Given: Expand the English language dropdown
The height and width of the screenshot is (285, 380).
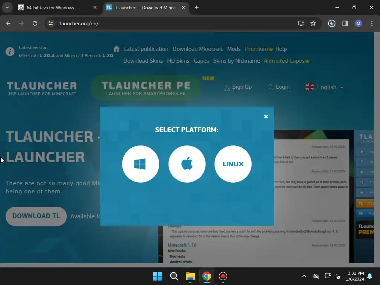Looking at the screenshot, I should [x=324, y=87].
